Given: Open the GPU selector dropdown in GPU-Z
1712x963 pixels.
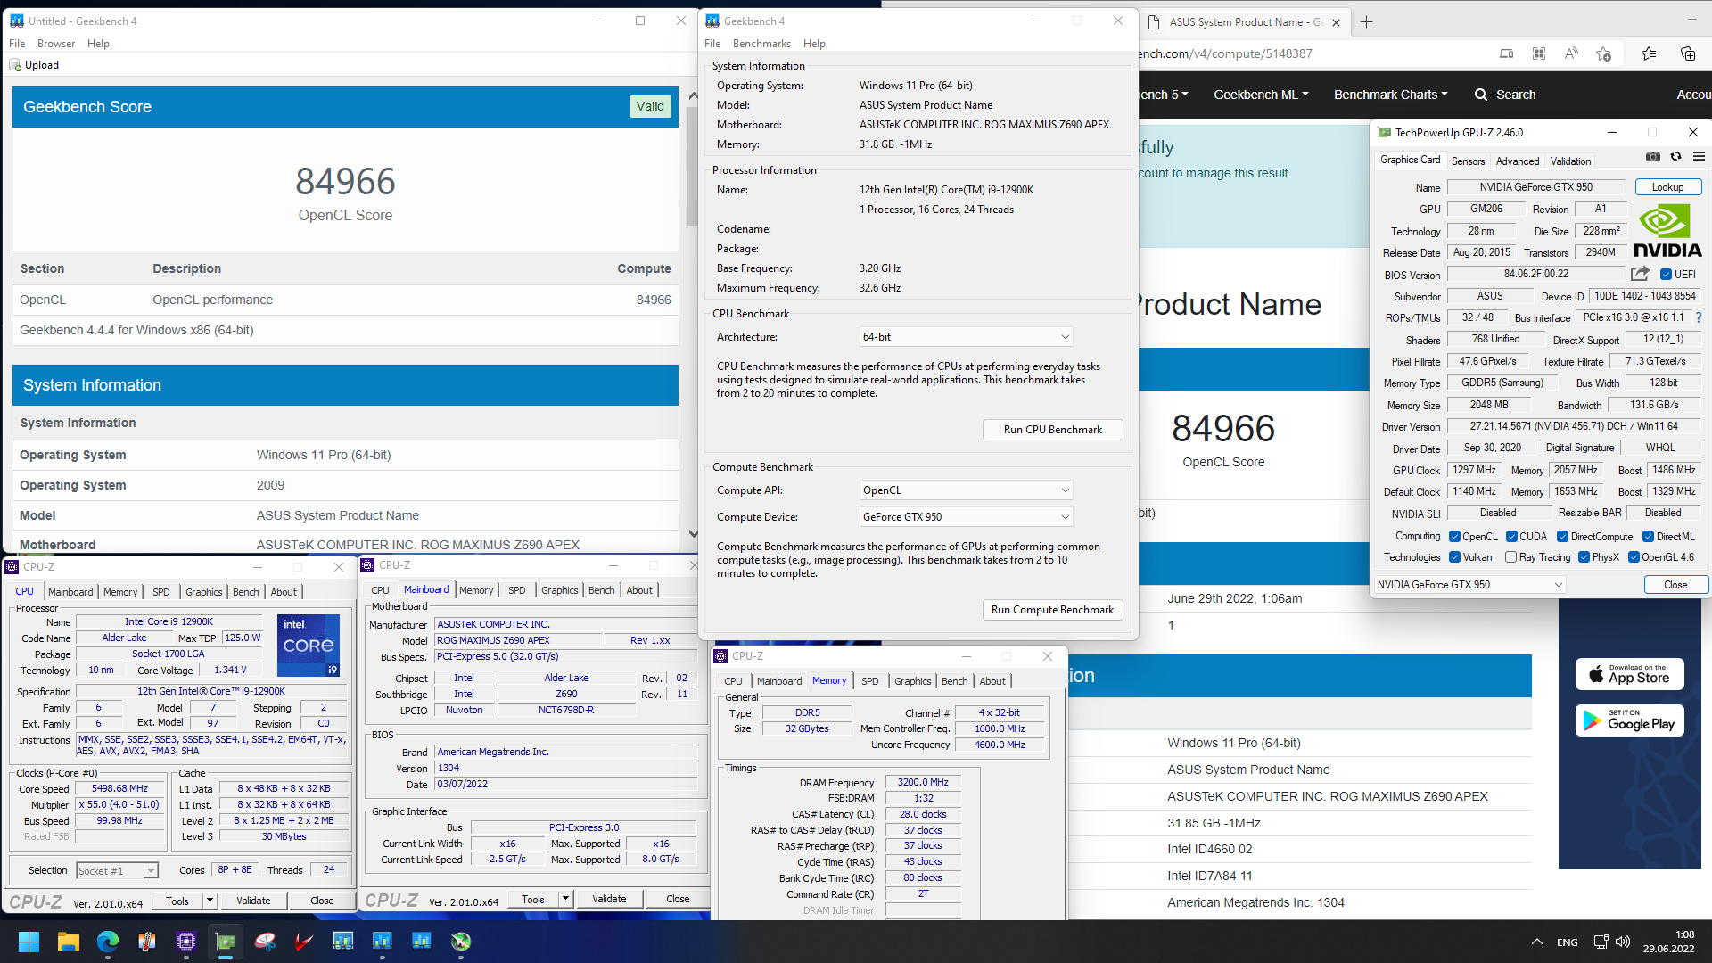Looking at the screenshot, I should pos(1469,585).
